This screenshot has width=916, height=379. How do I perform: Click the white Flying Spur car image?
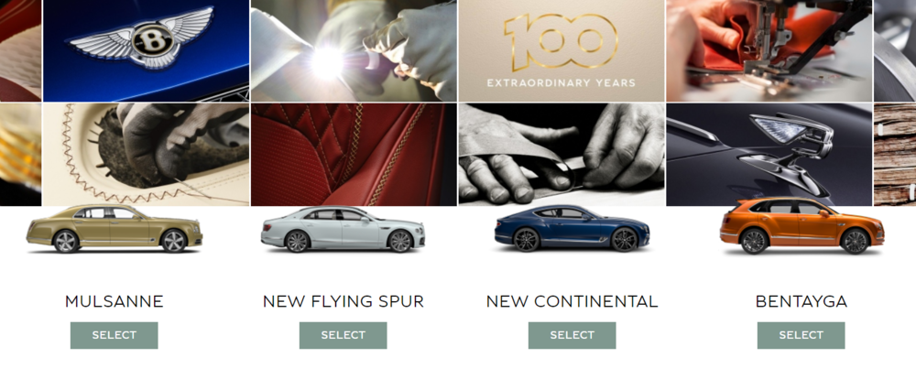click(343, 229)
